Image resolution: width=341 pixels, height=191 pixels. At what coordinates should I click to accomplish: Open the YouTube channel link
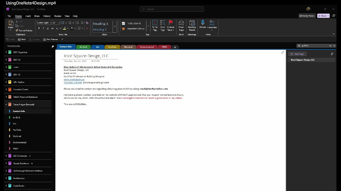tap(73, 83)
